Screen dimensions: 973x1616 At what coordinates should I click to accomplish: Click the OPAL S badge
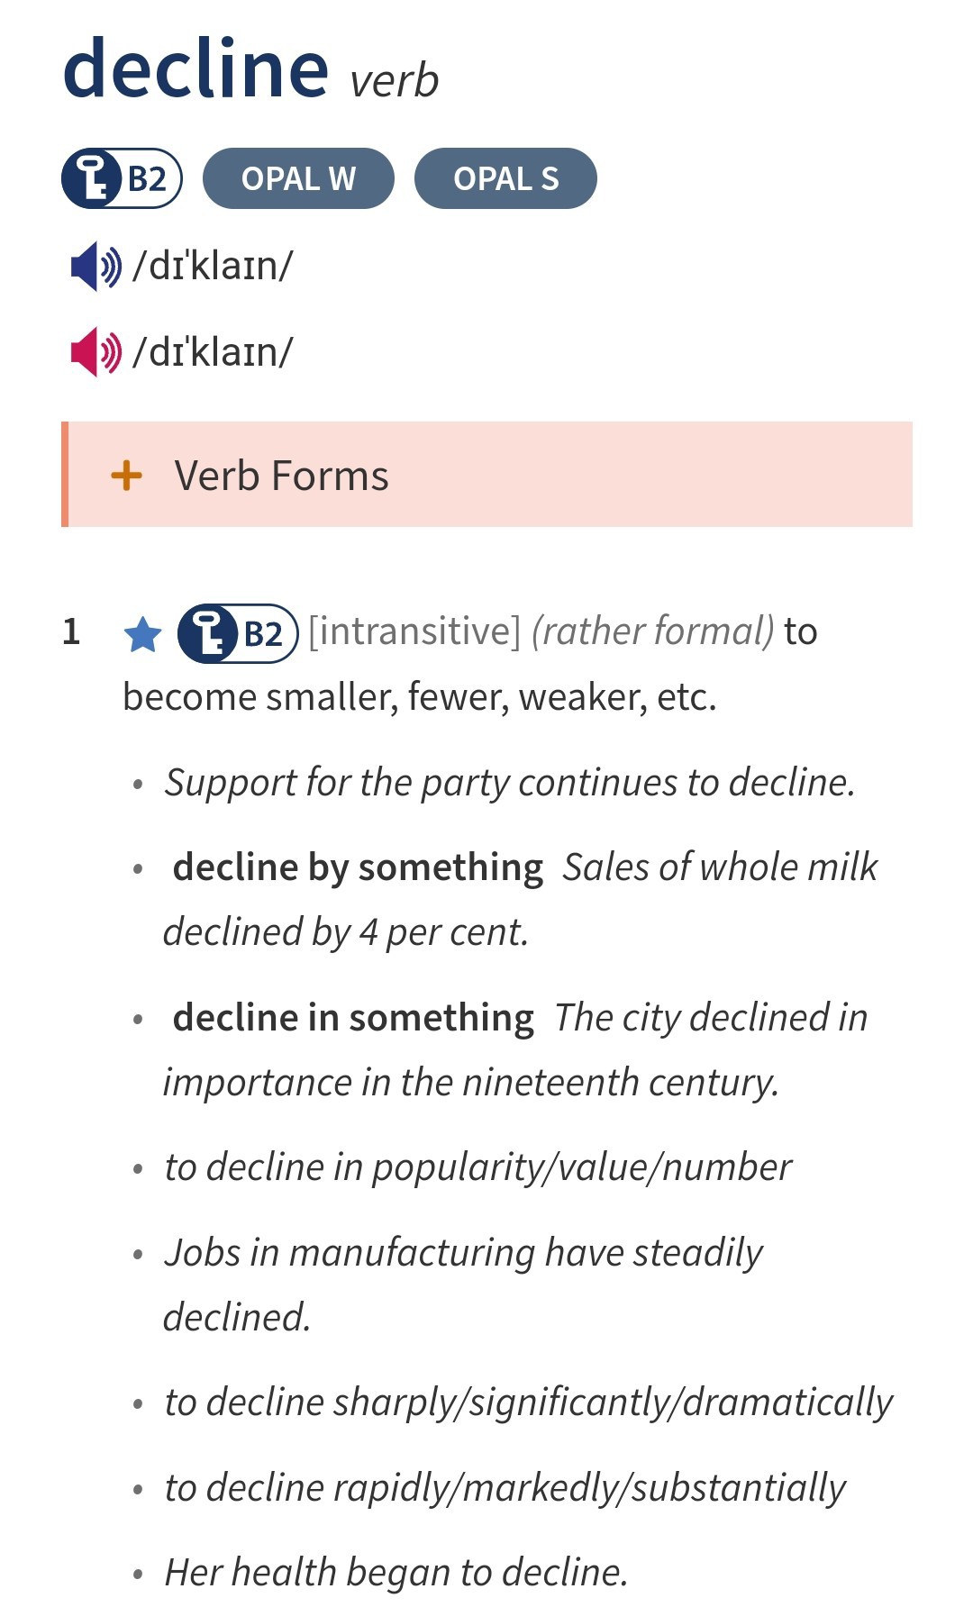505,178
